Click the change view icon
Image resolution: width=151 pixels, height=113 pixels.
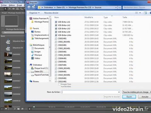pos(137,13)
